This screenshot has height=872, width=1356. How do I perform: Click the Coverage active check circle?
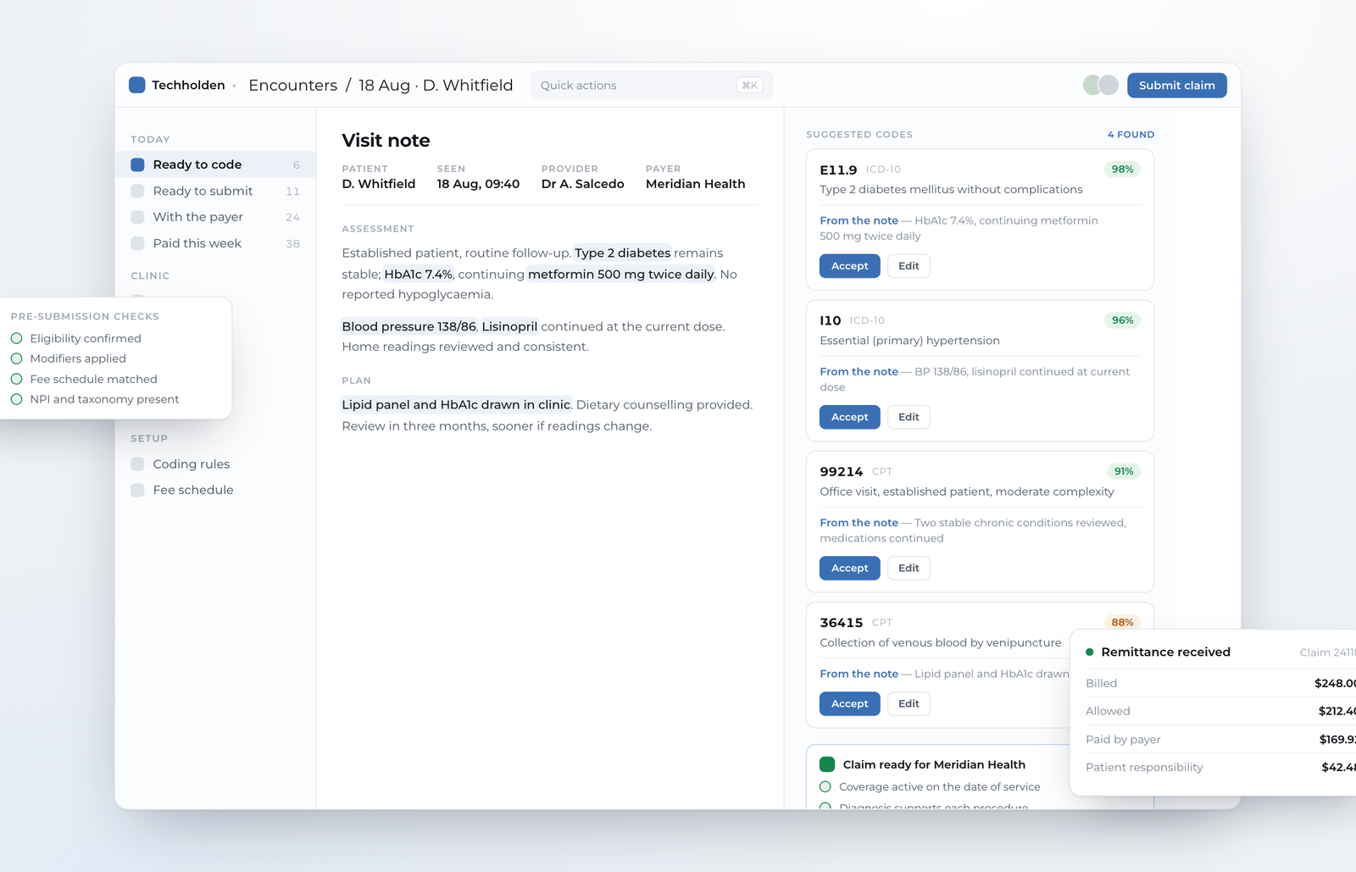(x=825, y=786)
